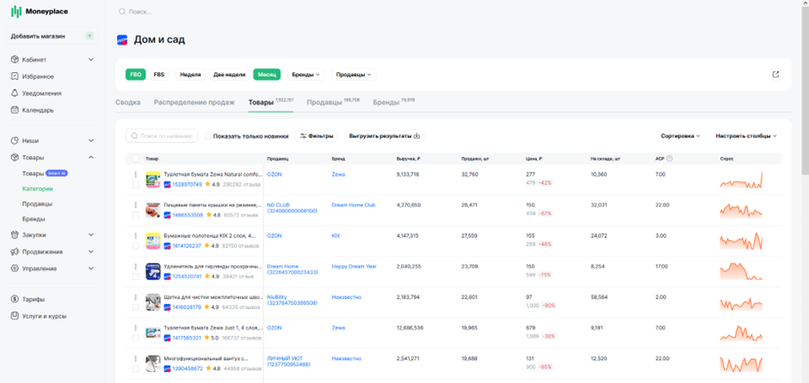The width and height of the screenshot is (809, 383).
Task: Open the three-dot menu for Щетка для чистки row
Action: click(136, 297)
